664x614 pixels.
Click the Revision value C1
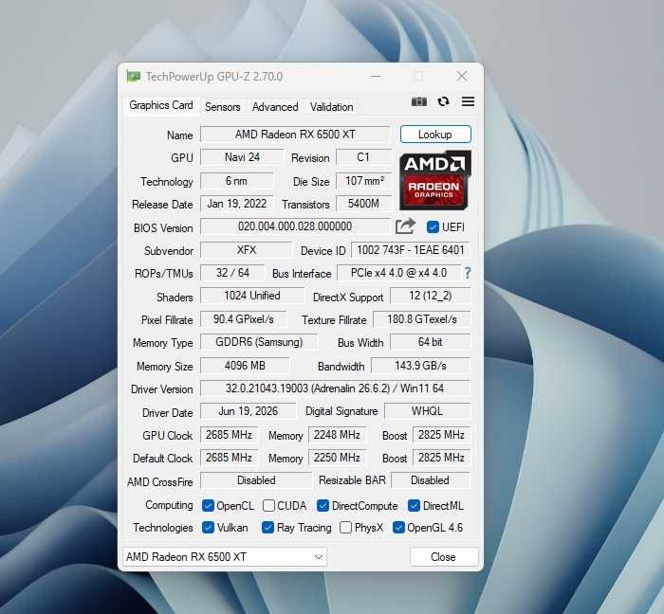pyautogui.click(x=363, y=157)
